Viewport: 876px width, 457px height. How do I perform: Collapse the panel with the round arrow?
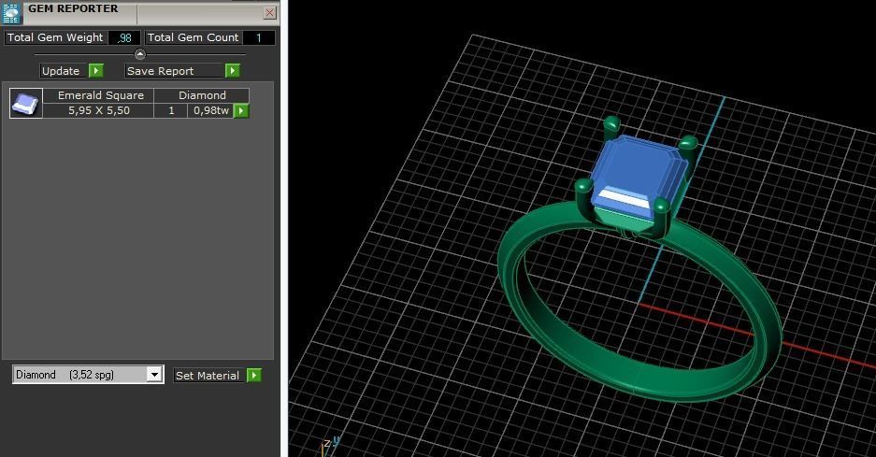[x=140, y=54]
